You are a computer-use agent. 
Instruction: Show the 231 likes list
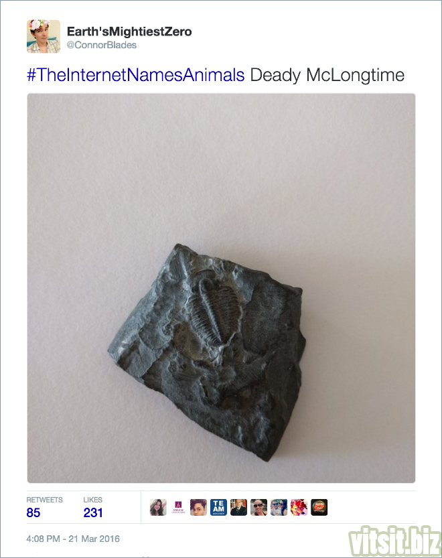coord(93,513)
